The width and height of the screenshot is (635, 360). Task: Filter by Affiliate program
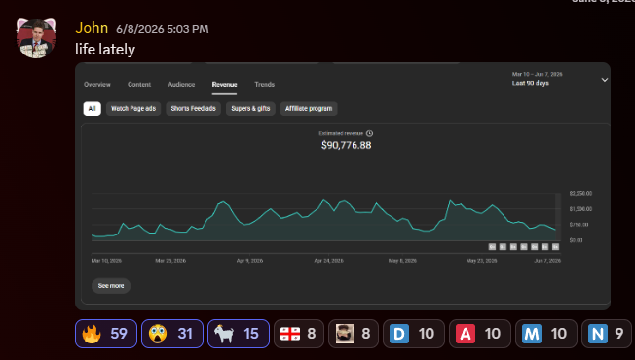click(x=309, y=108)
